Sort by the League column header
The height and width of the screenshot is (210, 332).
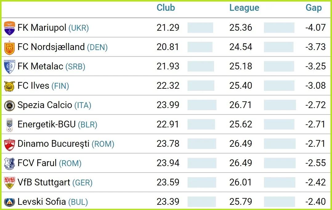(x=244, y=8)
